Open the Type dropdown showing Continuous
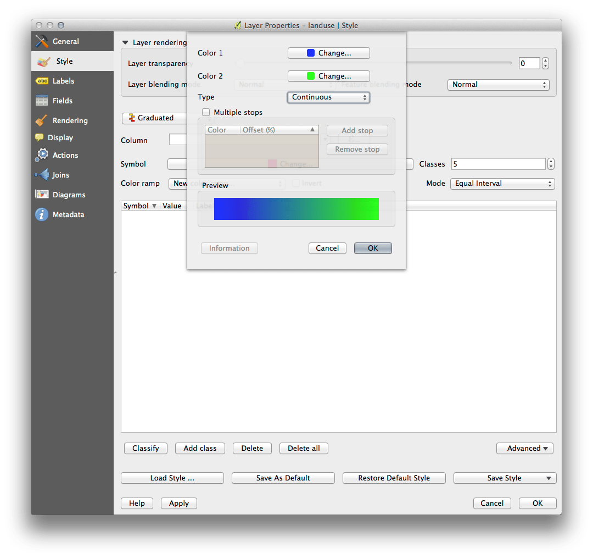Image resolution: width=593 pixels, height=558 pixels. [328, 97]
